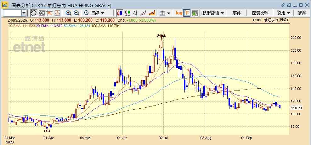Screen dimensions: 311x145
Task: Click the 24/09/2026 date label
Action: pyautogui.click(x=17, y=20)
